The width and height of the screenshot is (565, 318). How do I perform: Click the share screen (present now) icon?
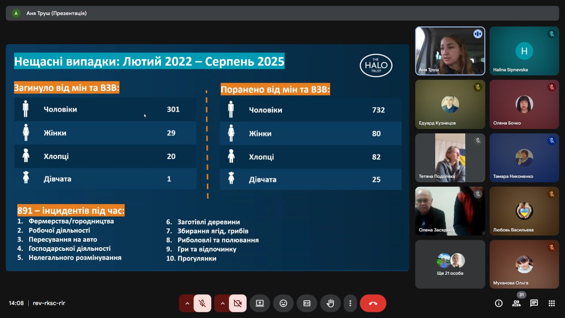click(260, 303)
